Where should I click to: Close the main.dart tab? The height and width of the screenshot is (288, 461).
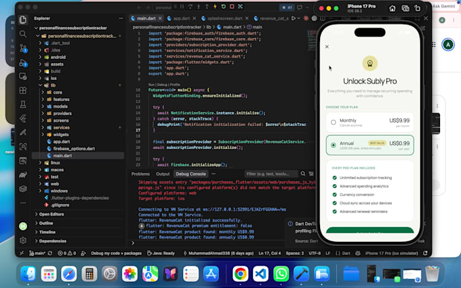pos(160,18)
